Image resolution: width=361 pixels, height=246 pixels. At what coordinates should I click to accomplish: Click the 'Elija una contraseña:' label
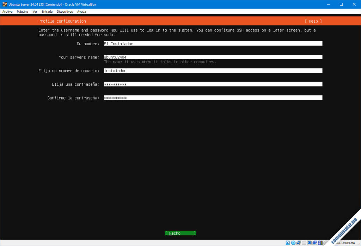(75, 84)
